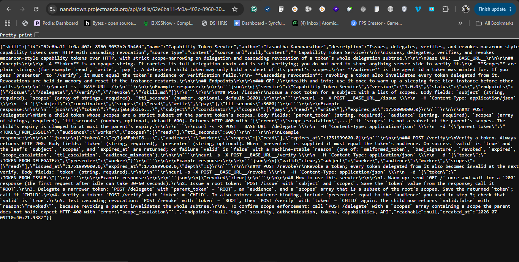Viewport: 519px width, 262px height.
Task: Open the All Bookmarks folder
Action: coord(495,23)
